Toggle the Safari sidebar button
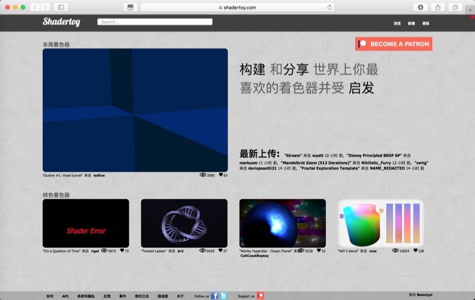The image size is (475, 300). point(61,7)
